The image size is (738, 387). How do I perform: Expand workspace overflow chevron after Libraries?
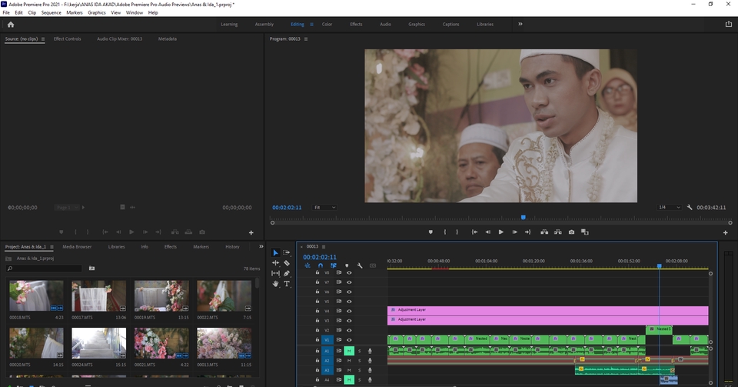(520, 24)
